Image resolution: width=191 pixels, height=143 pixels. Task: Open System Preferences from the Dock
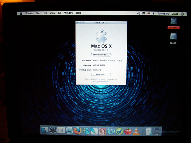61,130
